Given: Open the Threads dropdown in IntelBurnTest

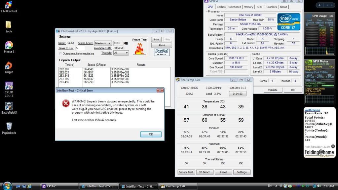Looking at the screenshot, I should pos(121,53).
